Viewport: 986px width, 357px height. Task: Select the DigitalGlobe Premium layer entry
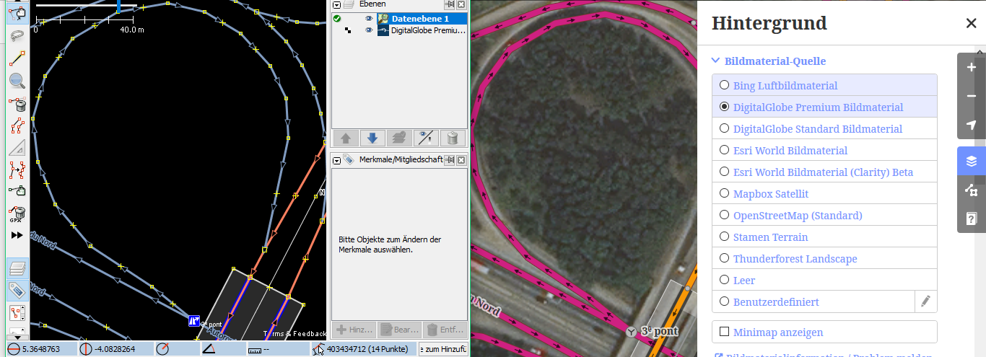point(428,30)
